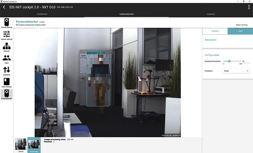Click the image timestamp text
This screenshot has width=253, height=153.
tap(171, 135)
